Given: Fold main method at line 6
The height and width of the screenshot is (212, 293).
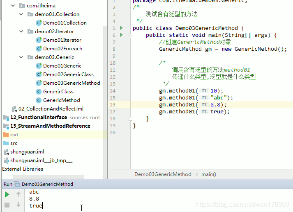Looking at the screenshot, I should [x=130, y=35].
